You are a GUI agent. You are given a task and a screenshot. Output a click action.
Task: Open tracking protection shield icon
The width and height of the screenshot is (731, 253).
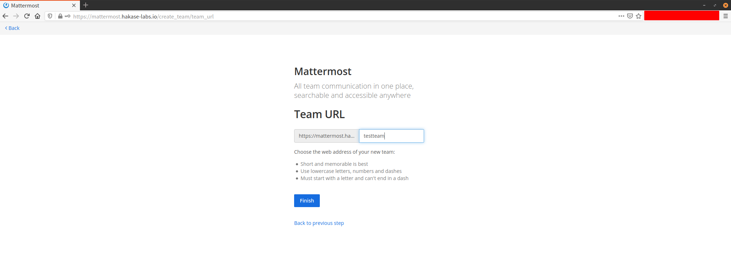coord(50,16)
